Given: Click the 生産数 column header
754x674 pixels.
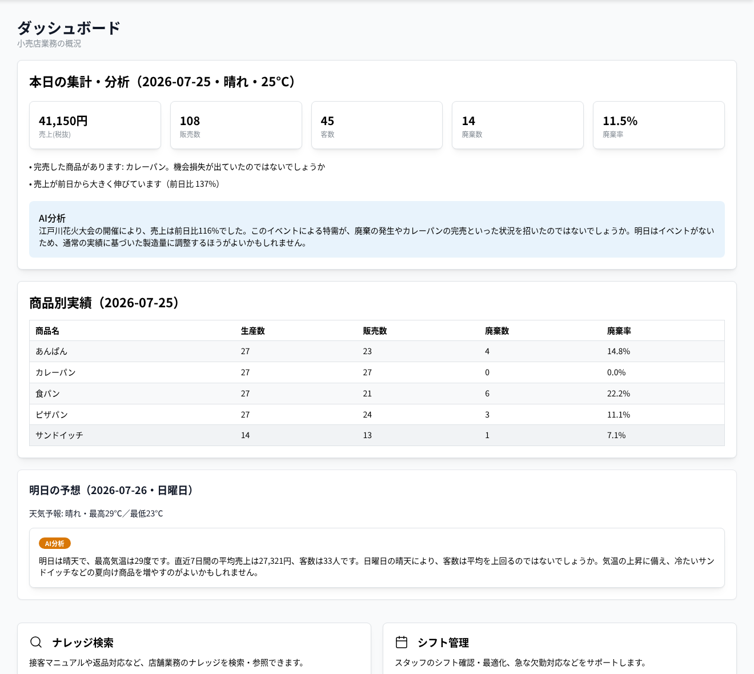Looking at the screenshot, I should [253, 331].
